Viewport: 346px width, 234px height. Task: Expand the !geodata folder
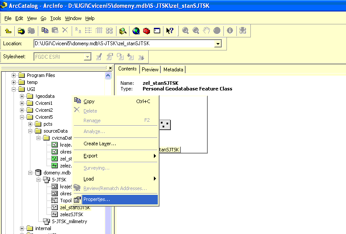click(22, 96)
